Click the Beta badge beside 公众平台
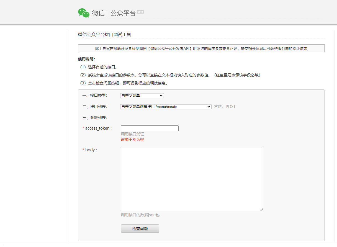 140,12
